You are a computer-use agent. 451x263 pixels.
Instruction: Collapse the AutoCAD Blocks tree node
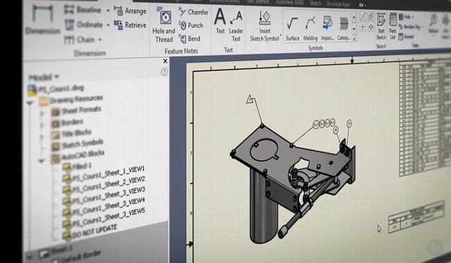(41, 160)
